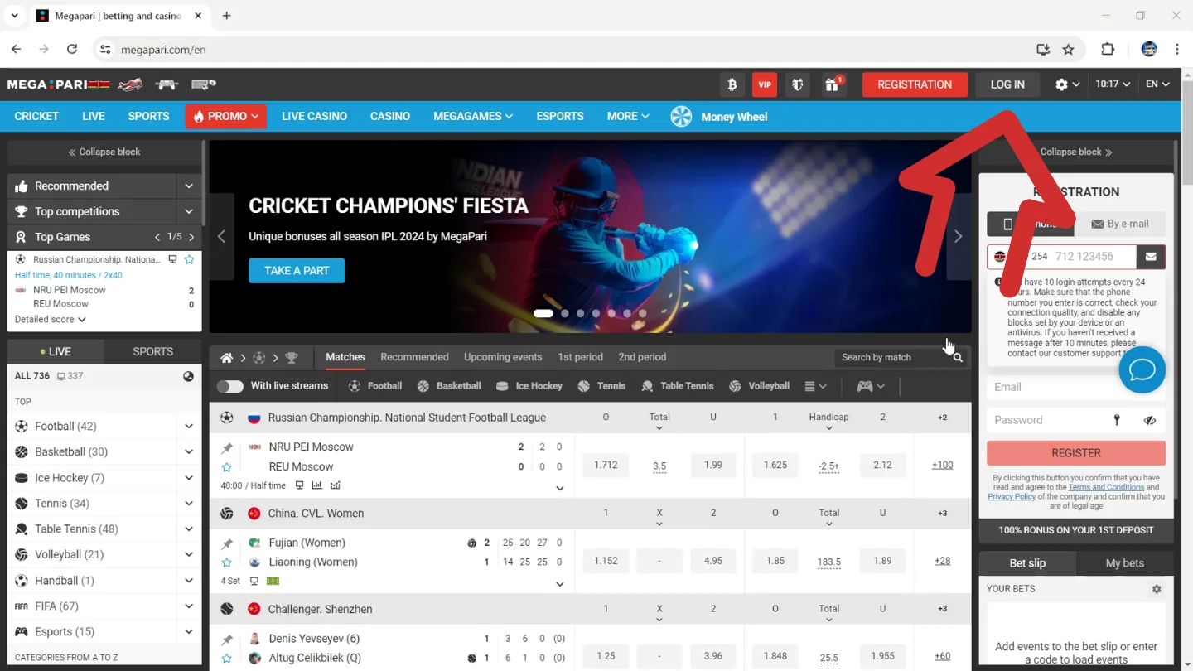Favorite the Fujian Women match star
The image size is (1193, 671).
point(226,562)
